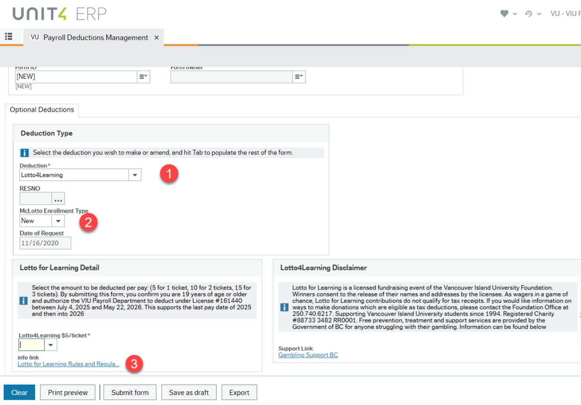Click the Form ID [NEW] field
The width and height of the screenshot is (581, 405).
click(x=76, y=77)
